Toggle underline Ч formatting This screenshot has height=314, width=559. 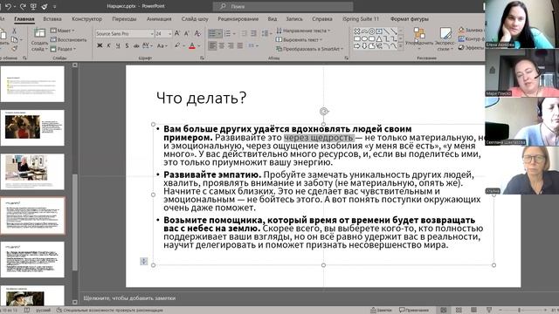coord(118,45)
